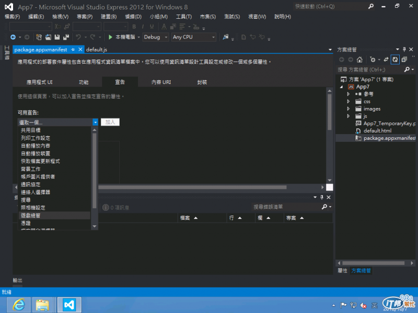Click the Find in Files toolbar icon

(x=226, y=37)
